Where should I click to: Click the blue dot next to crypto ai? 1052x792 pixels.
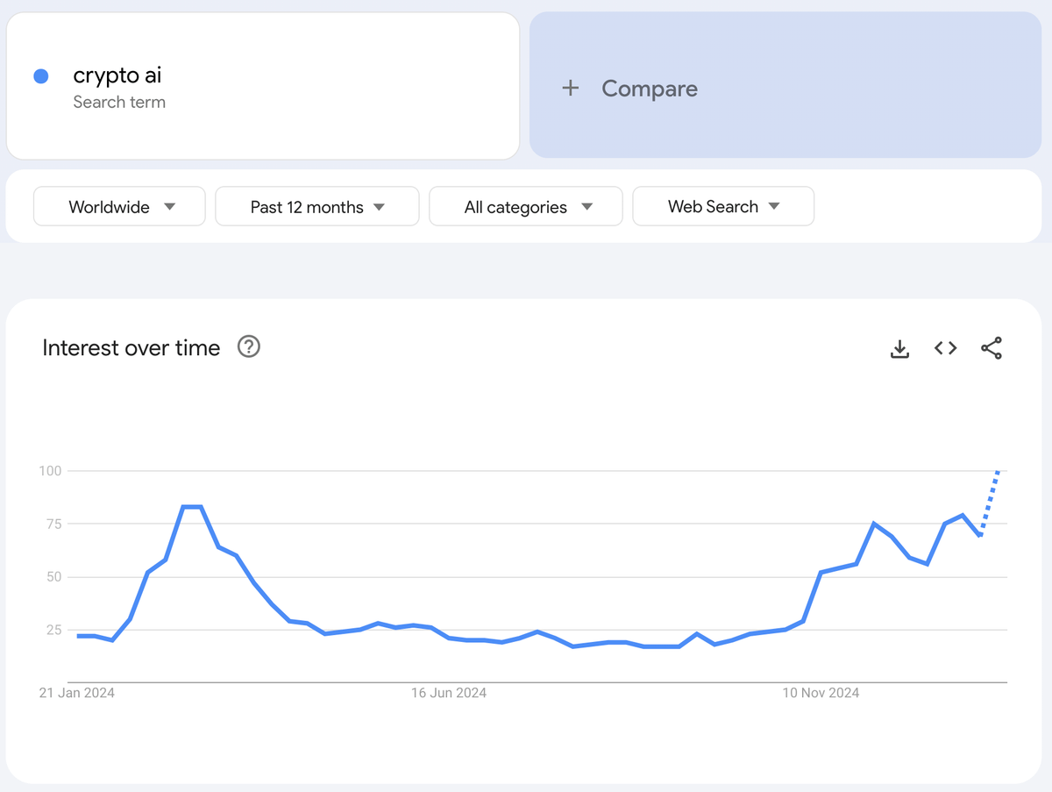tap(40, 76)
